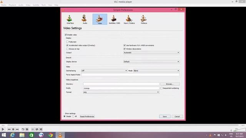Open Subtitles / OSD preferences
Image resolution: width=246 pixels, height=138 pixels.
pyautogui.click(x=115, y=20)
